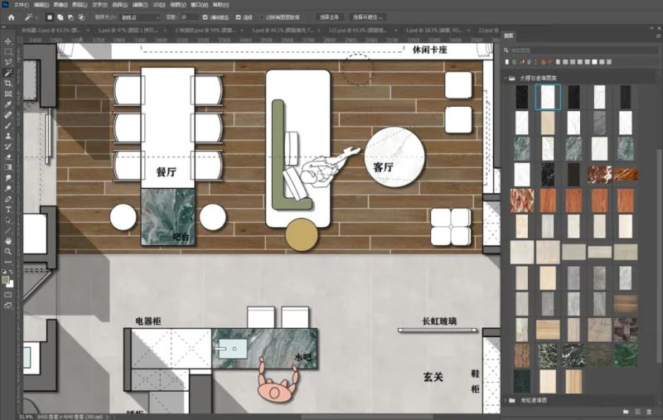Select the Move tool
The width and height of the screenshot is (663, 420).
[x=7, y=41]
